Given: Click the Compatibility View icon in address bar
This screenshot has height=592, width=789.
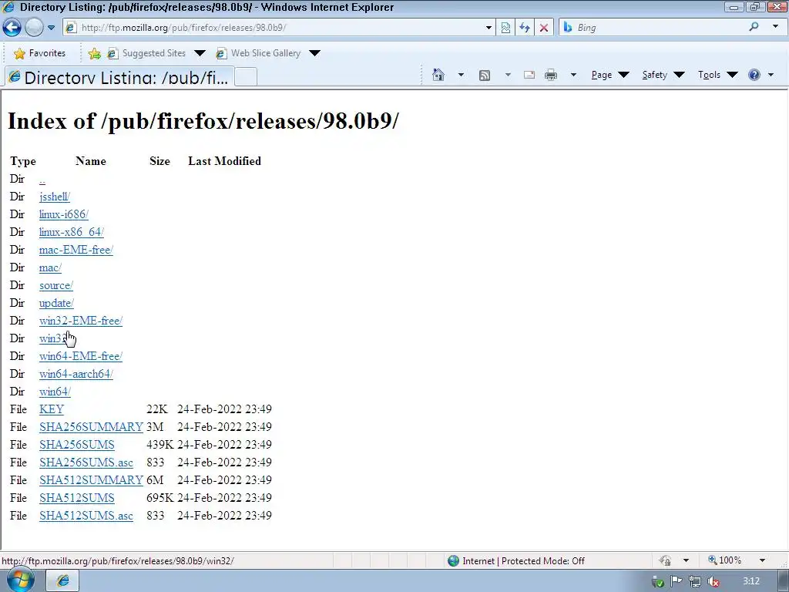Looking at the screenshot, I should [x=505, y=28].
